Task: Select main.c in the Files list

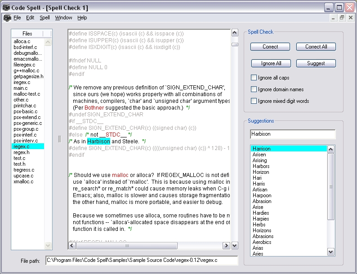Action: coord(21,88)
